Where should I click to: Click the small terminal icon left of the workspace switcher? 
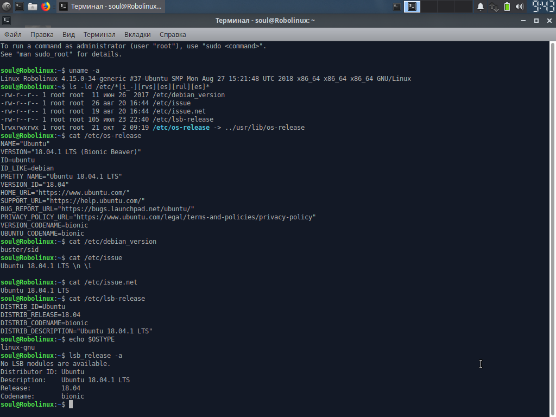pos(397,7)
